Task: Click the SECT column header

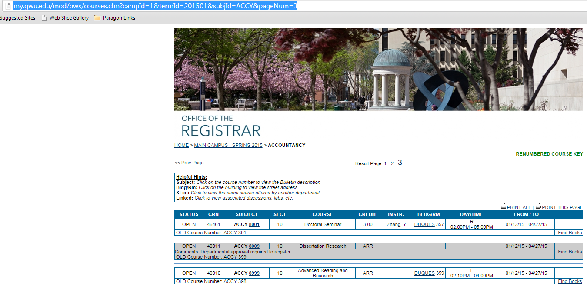Action: [x=280, y=214]
